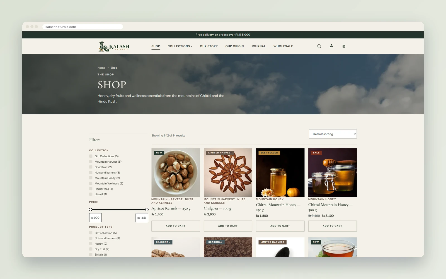Viewport: 446px width, 279px height.
Task: Expand the Collections menu
Action: pos(180,46)
